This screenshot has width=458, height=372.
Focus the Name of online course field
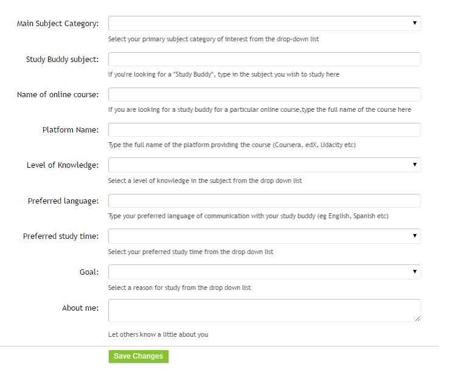point(264,95)
